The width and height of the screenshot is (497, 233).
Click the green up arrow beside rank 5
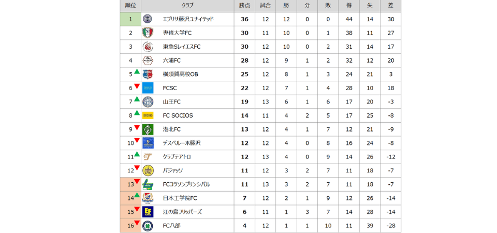pos(137,72)
